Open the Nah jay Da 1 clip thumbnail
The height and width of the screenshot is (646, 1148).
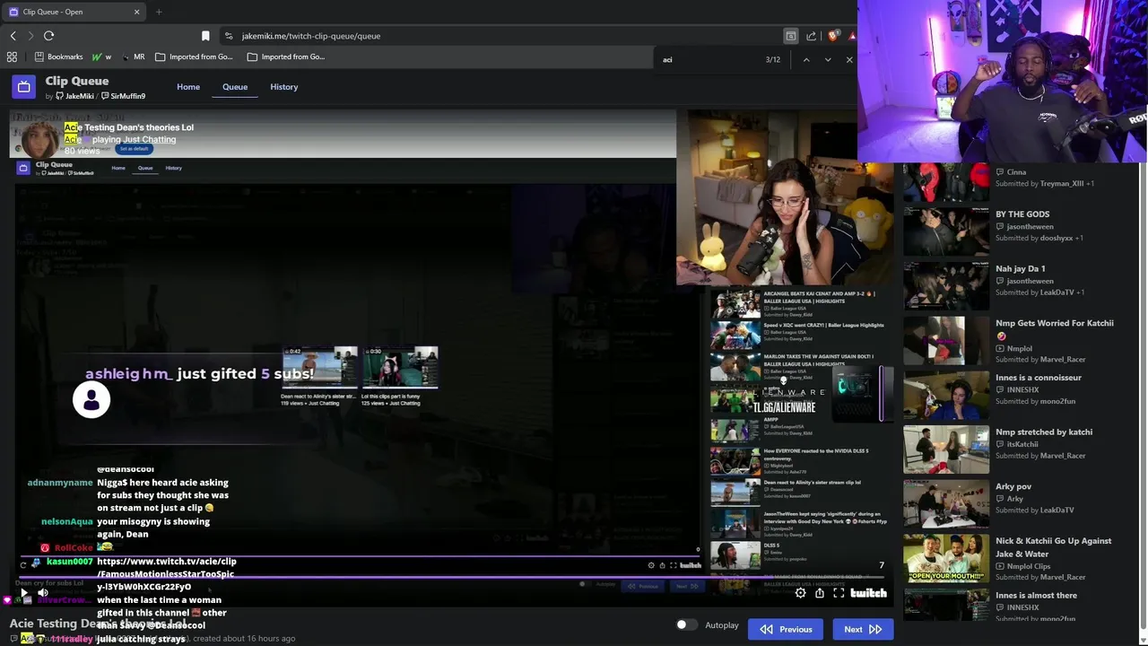[945, 286]
